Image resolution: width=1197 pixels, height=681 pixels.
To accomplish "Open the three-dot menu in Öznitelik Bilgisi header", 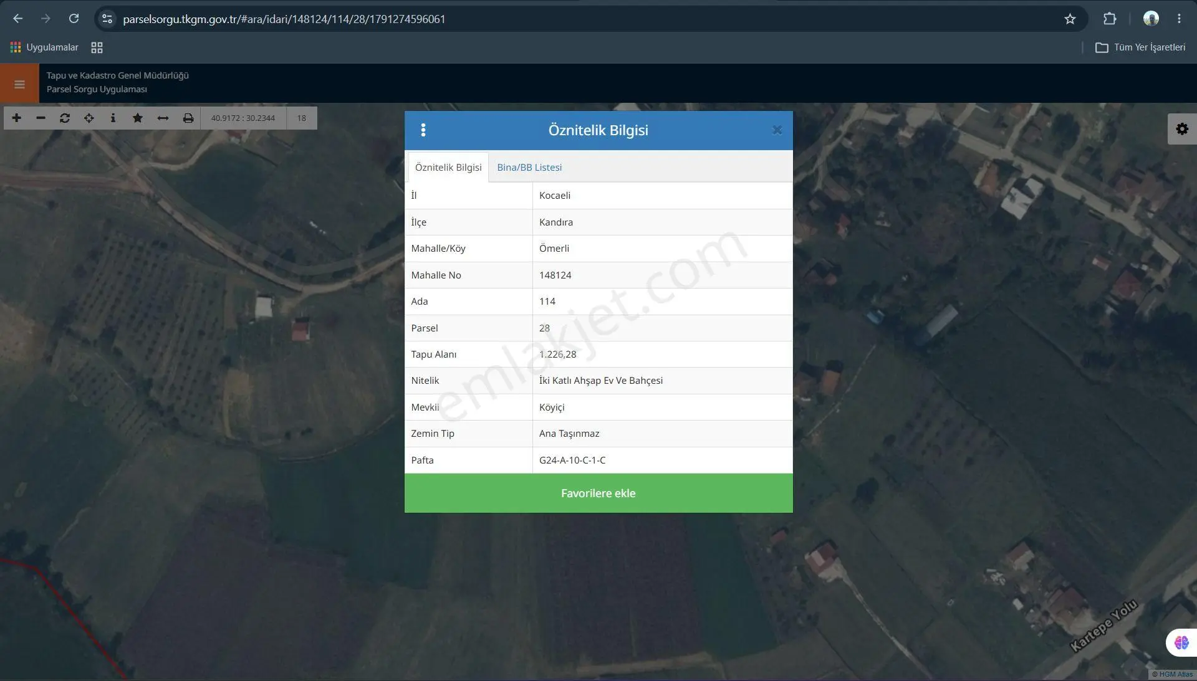I will pos(423,130).
